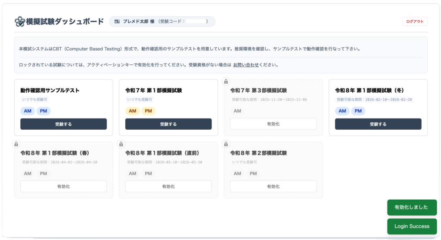Select the AM badge on 動作確認用サンプルテスト
This screenshot has width=441, height=240.
pyautogui.click(x=28, y=111)
